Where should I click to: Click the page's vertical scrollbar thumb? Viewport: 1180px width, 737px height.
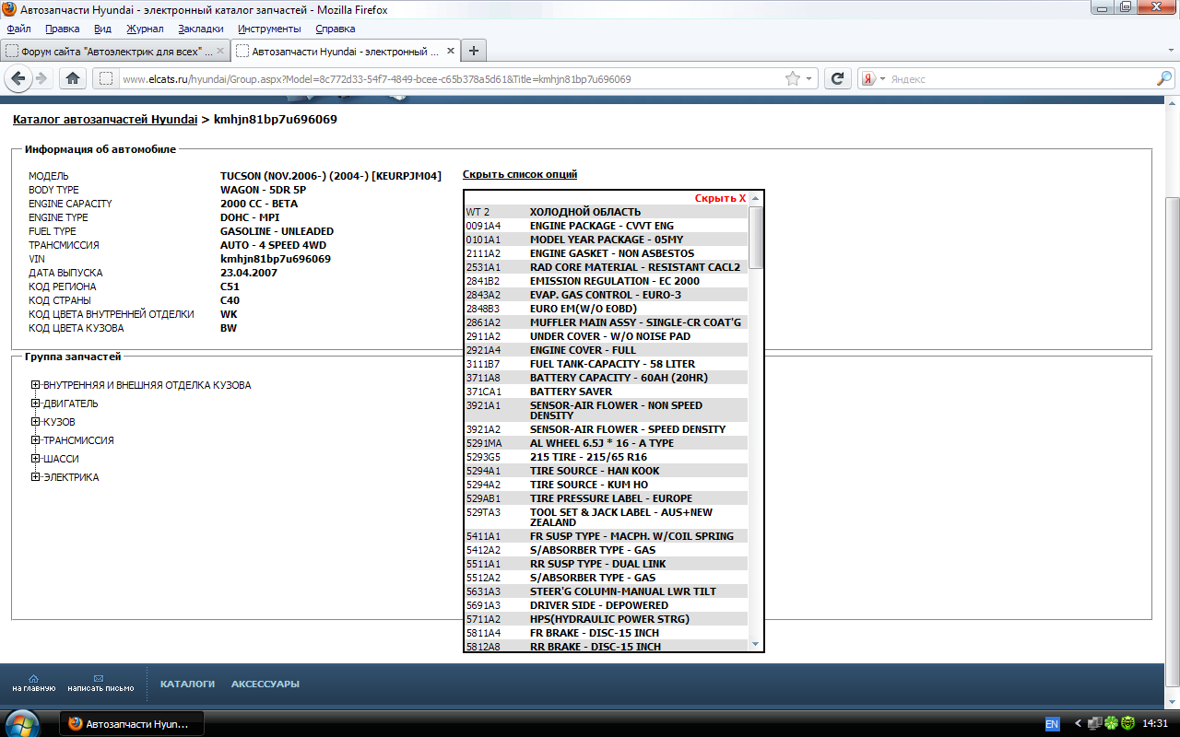1173,440
